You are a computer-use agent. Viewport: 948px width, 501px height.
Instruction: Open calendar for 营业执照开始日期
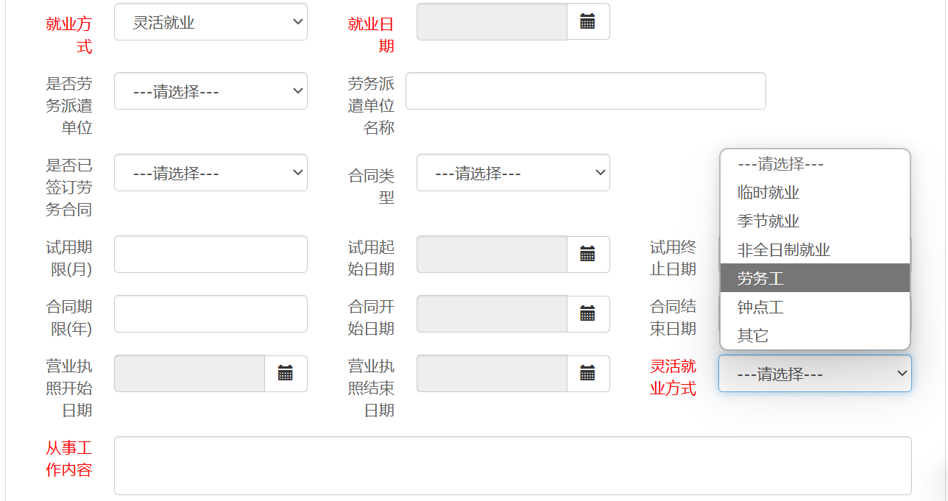[x=286, y=374]
